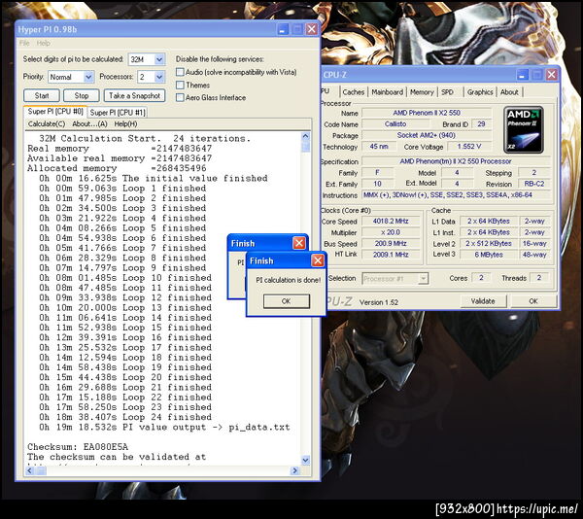Switch to CPU-Z SPD tab
The image size is (583, 519).
(447, 92)
